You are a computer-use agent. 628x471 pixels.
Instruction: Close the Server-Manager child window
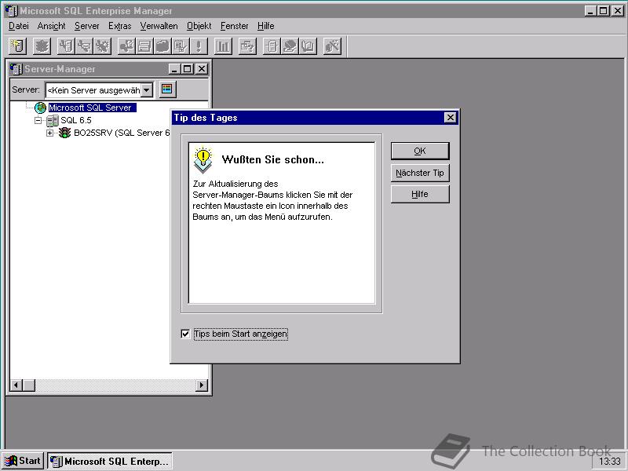point(202,69)
